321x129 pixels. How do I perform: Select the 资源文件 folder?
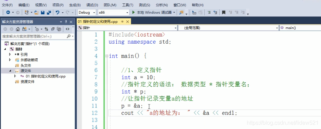tap(27, 82)
